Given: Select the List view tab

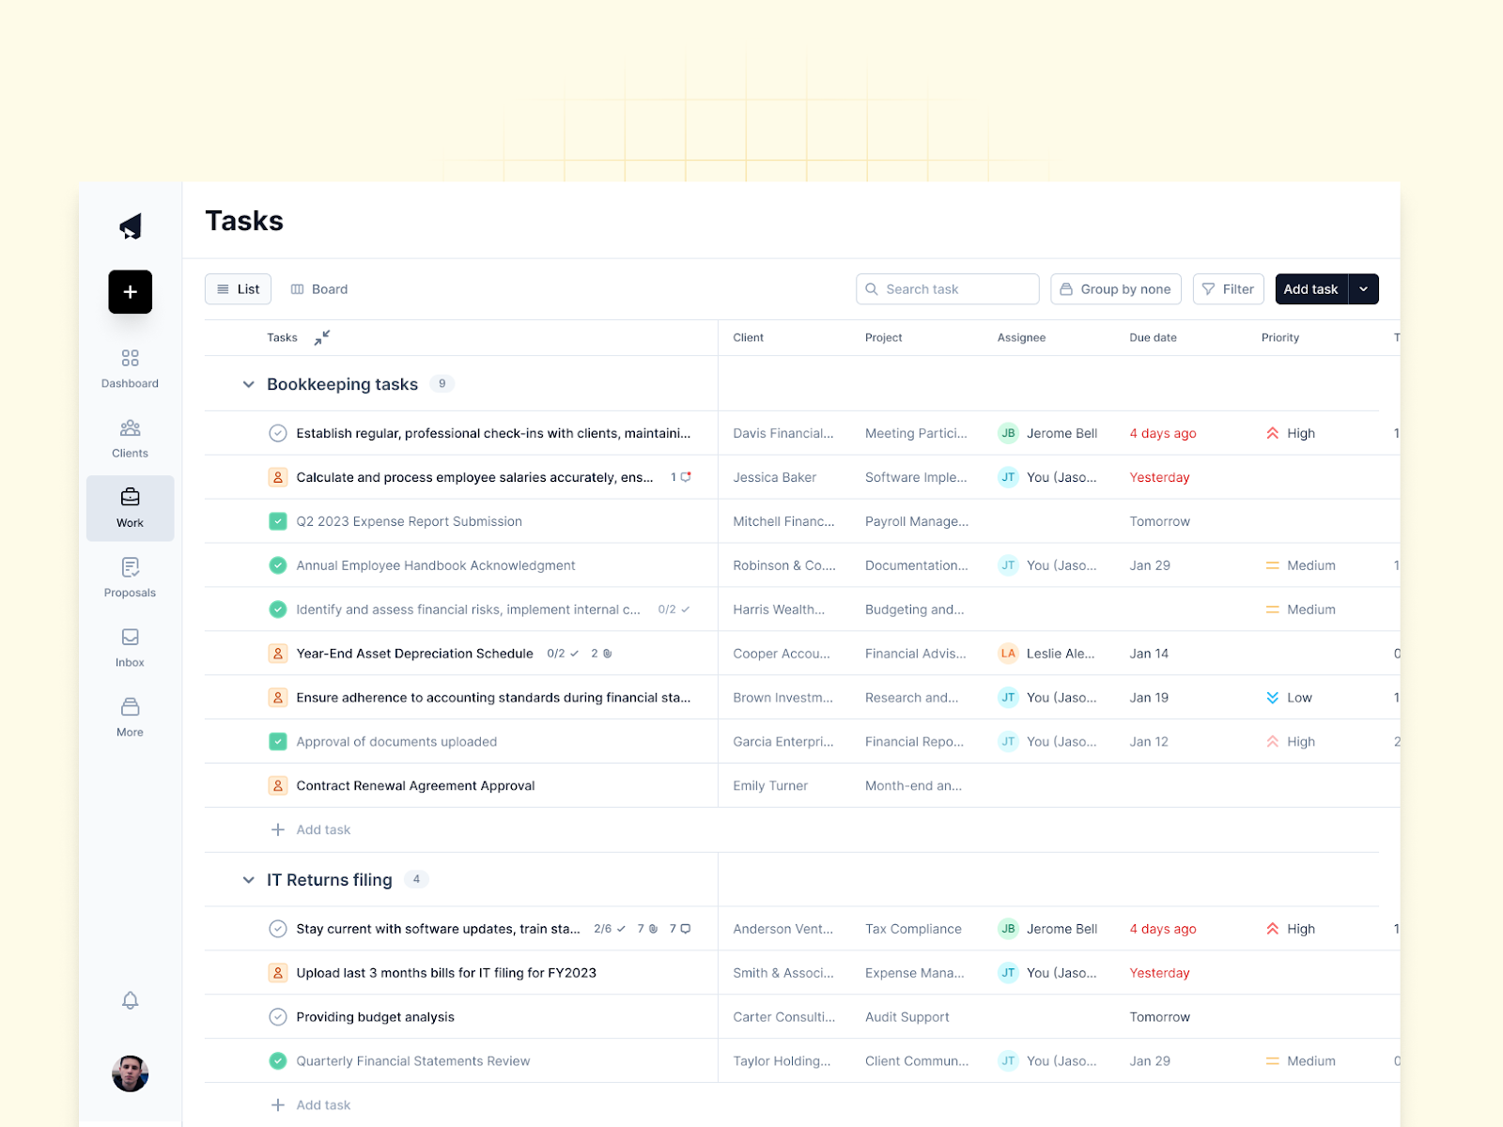Looking at the screenshot, I should tap(238, 289).
